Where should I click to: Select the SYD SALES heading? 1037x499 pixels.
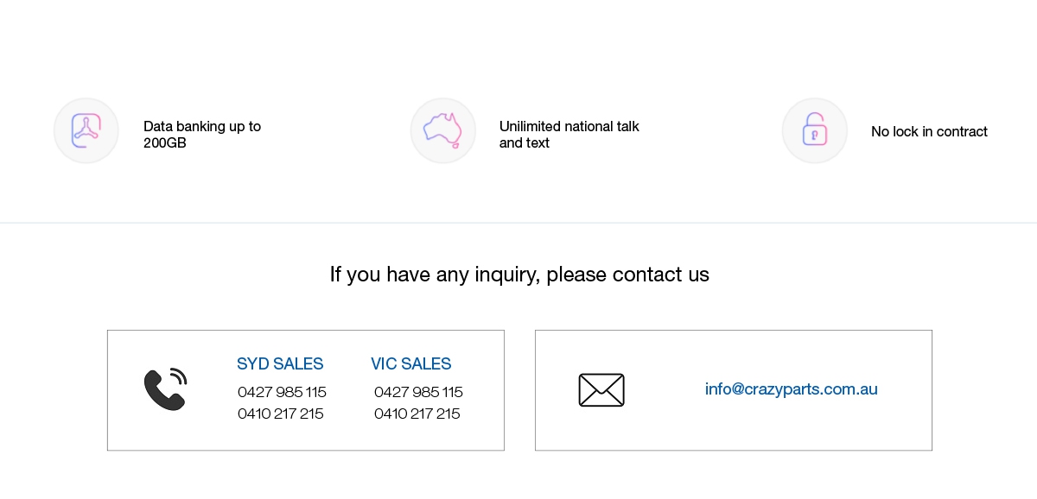click(x=280, y=364)
